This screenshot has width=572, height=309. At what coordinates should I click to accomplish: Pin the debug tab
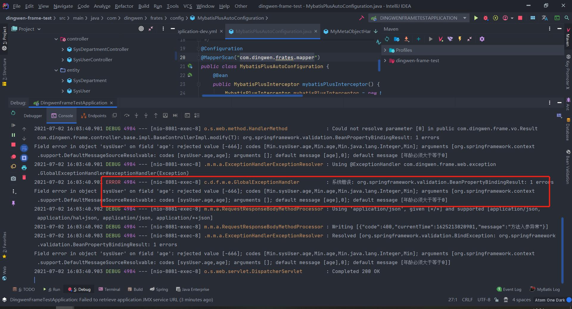tap(13, 203)
